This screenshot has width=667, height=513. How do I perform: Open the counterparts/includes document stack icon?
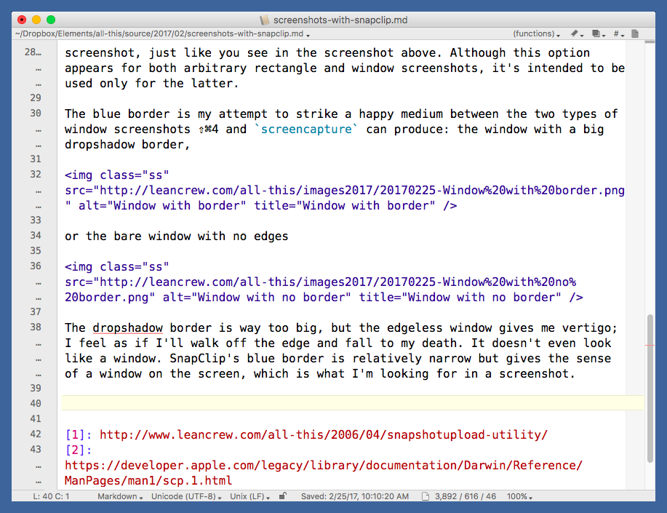(x=598, y=34)
